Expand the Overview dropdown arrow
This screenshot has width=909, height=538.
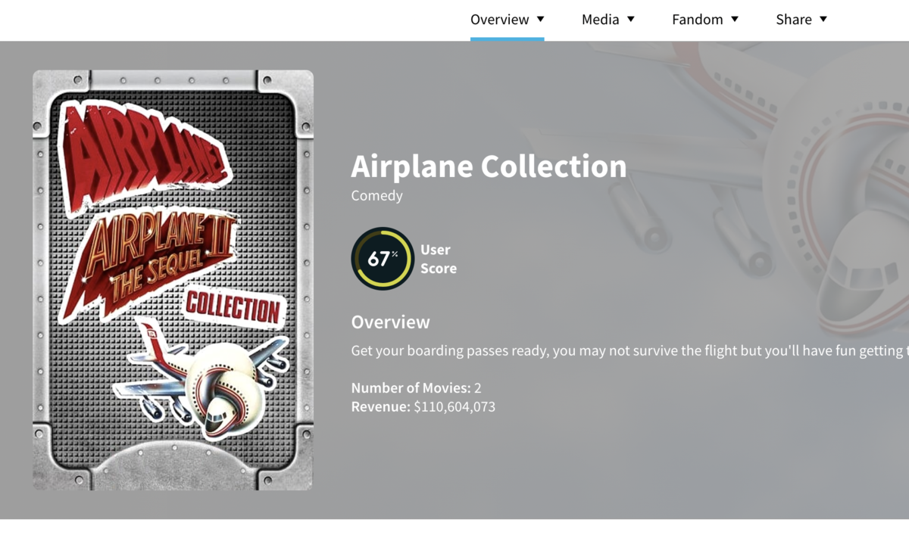[540, 20]
